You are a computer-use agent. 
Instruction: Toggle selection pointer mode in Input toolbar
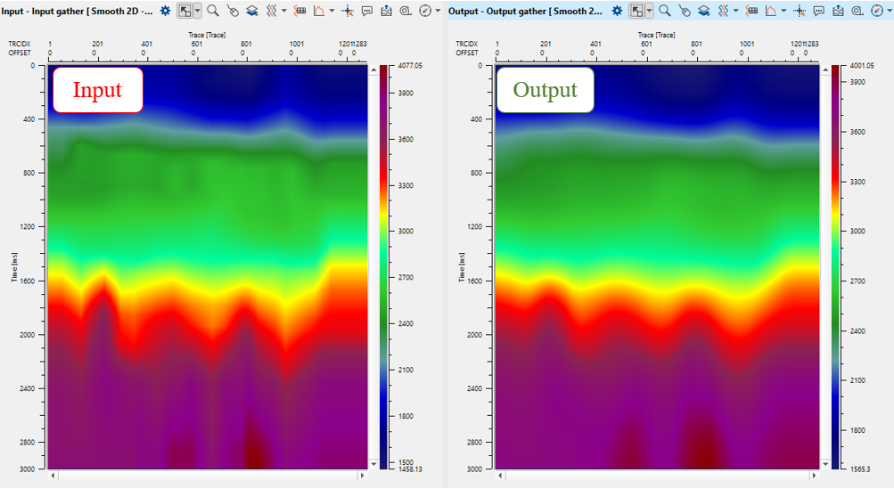tap(185, 11)
